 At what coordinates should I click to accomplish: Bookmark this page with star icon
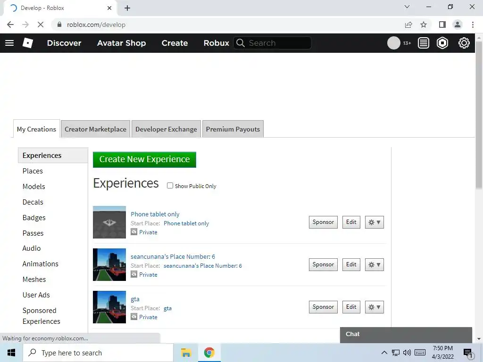click(424, 25)
